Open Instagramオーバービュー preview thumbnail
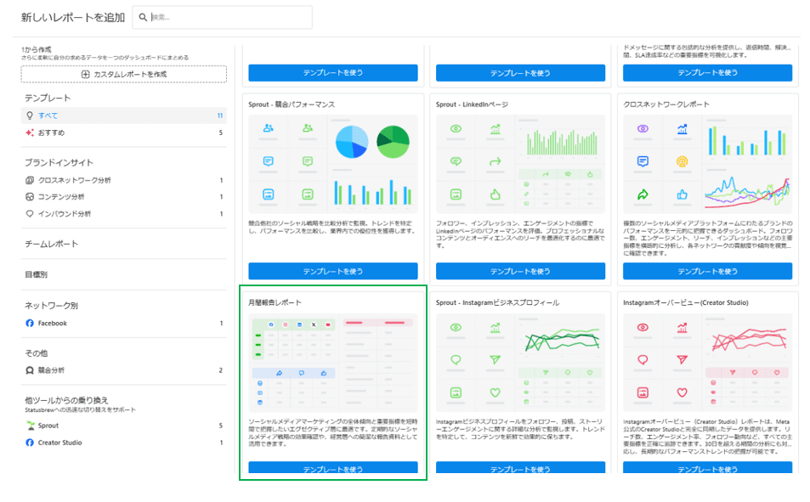 707,363
